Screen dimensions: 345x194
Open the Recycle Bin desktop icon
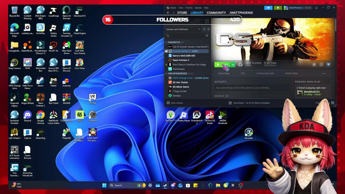(x=15, y=12)
